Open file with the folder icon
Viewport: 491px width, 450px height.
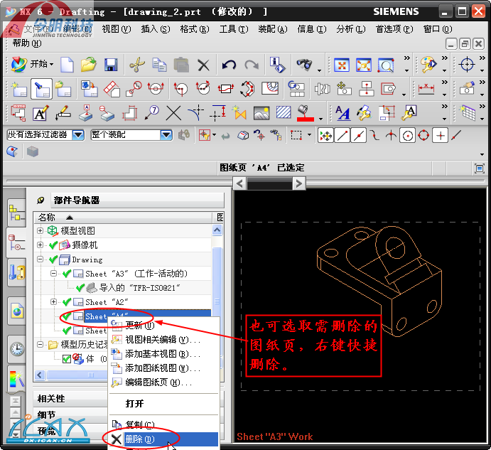coord(88,65)
